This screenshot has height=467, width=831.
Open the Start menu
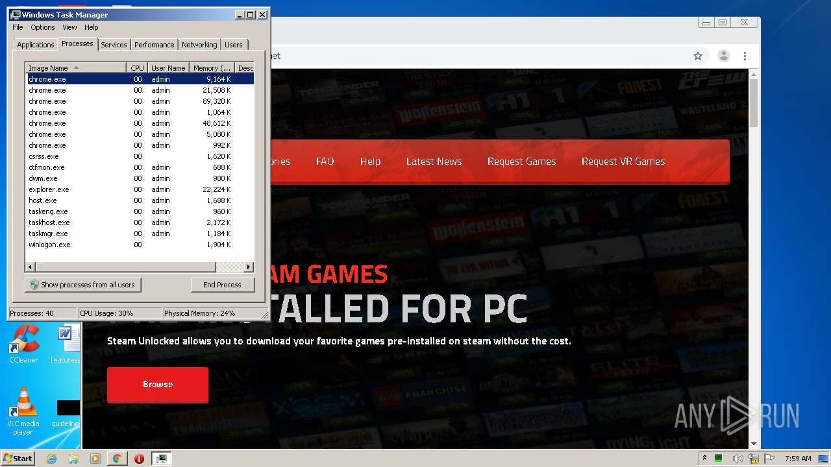18,459
